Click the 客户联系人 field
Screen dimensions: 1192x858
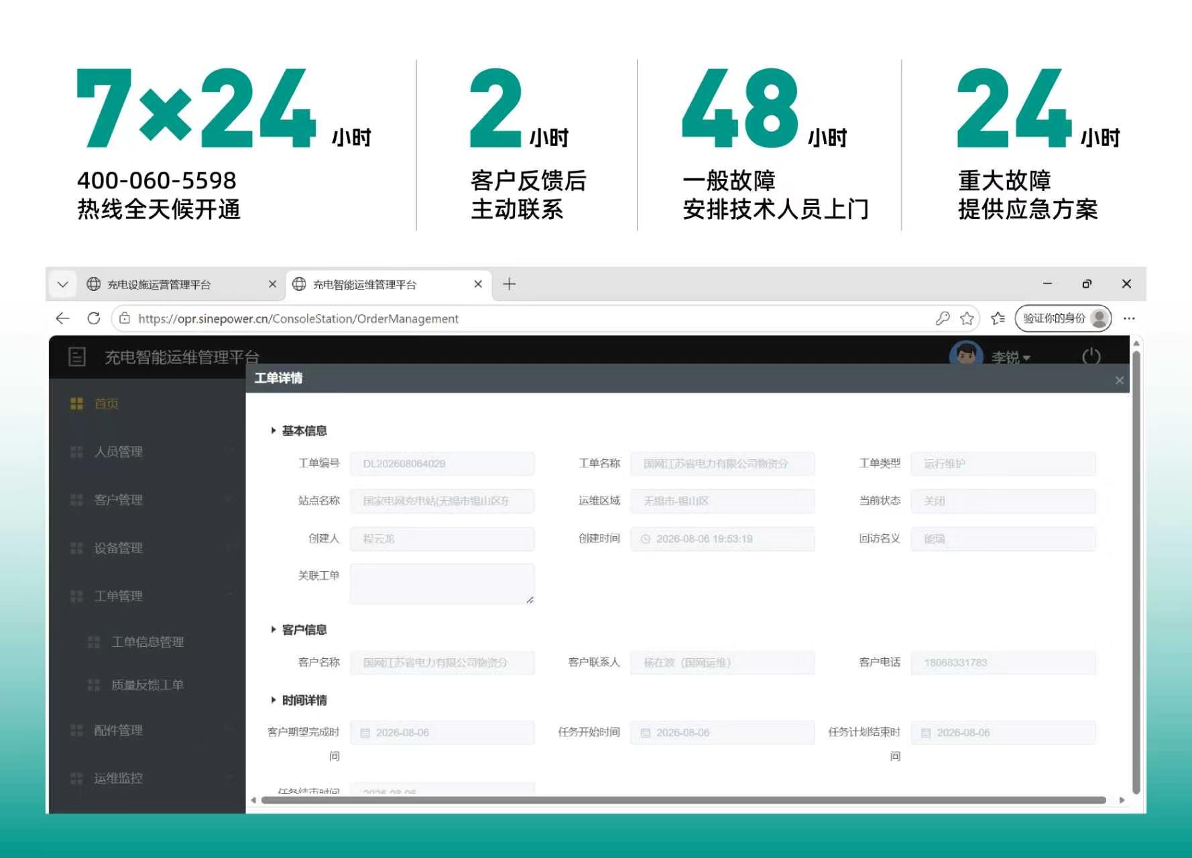[x=723, y=663]
